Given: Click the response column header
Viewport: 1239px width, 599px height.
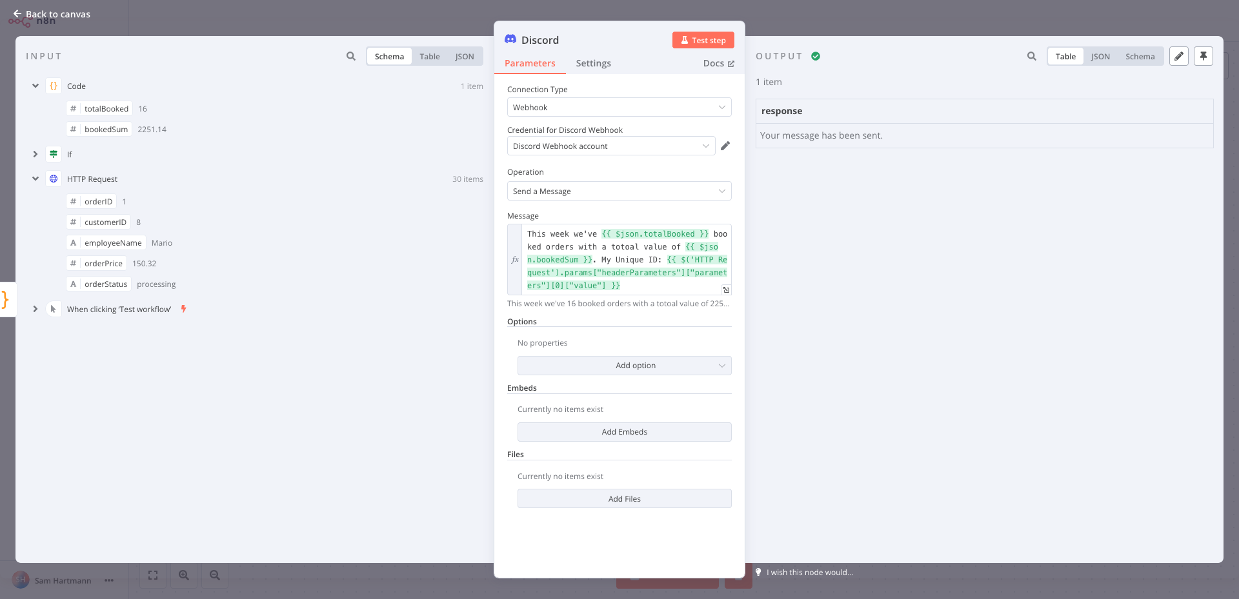Looking at the screenshot, I should coord(984,111).
